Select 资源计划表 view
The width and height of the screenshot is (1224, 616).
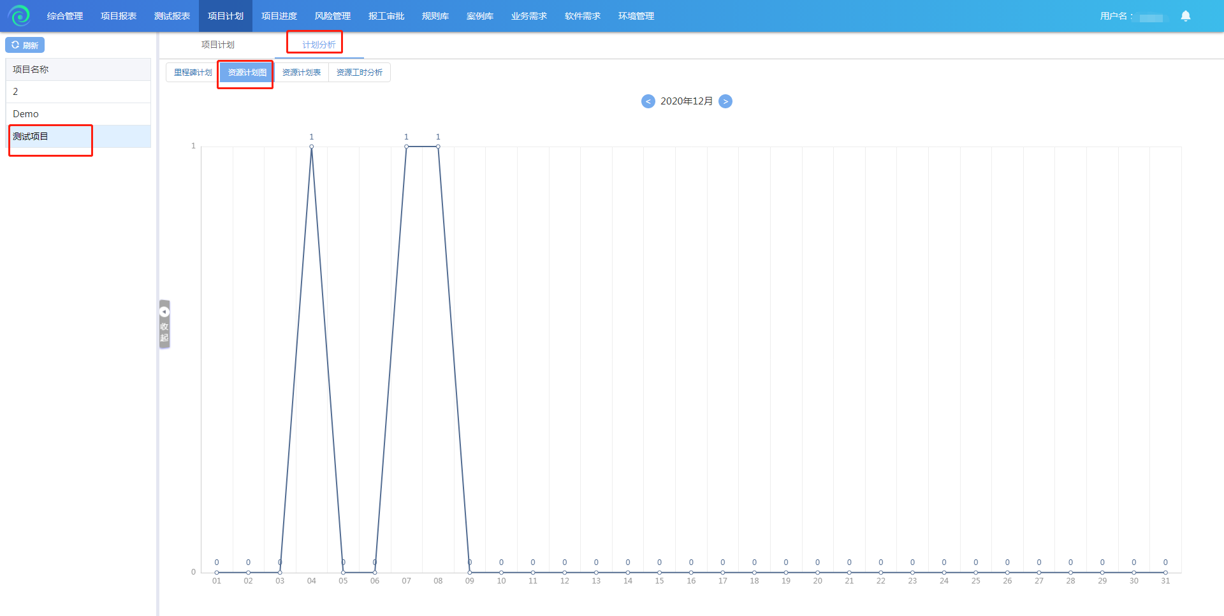(301, 73)
